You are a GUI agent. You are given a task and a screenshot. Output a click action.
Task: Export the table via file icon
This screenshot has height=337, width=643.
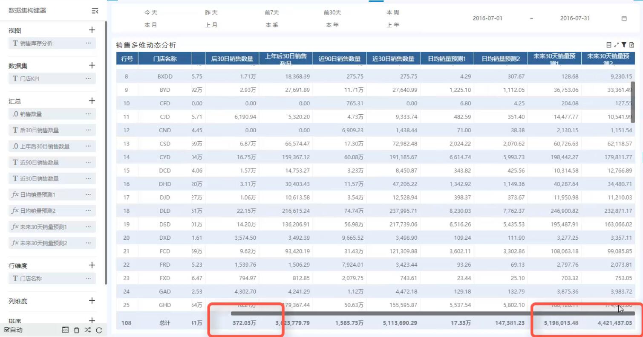(632, 45)
